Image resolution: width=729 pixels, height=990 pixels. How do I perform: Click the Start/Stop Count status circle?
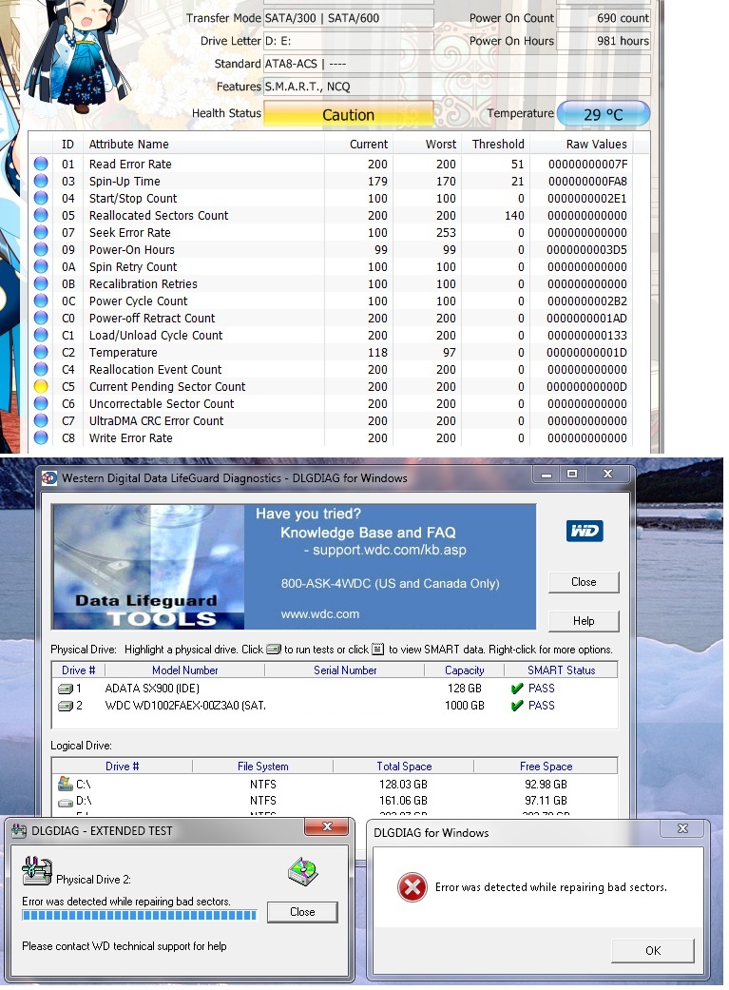[x=41, y=198]
